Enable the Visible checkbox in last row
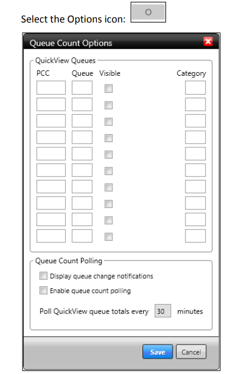Viewport: 237px width, 374px height. click(109, 237)
